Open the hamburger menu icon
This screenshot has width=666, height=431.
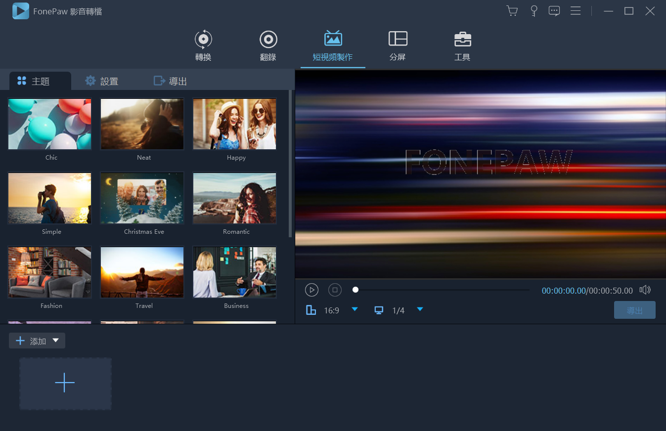tap(576, 11)
